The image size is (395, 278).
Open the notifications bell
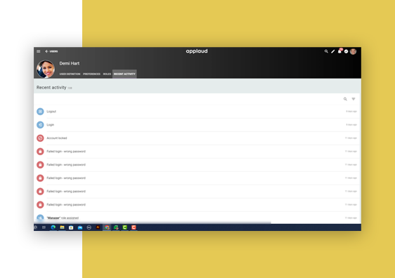[x=339, y=51]
